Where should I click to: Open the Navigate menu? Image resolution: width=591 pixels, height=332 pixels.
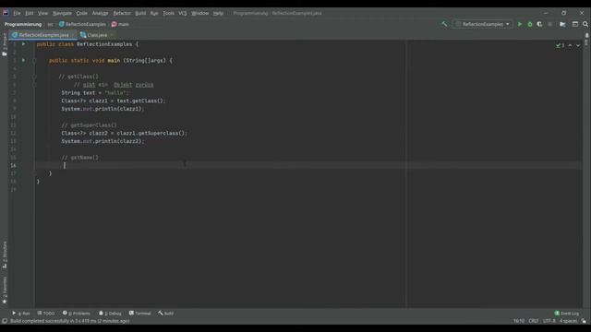pos(62,13)
